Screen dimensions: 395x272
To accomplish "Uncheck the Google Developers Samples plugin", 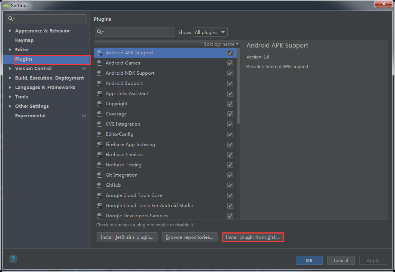I will [230, 216].
